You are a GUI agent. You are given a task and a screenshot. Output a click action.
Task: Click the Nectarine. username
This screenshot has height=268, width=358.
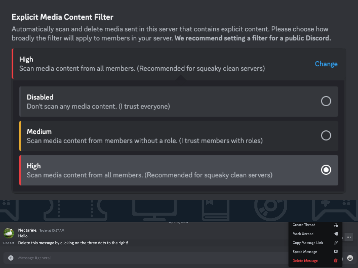click(x=28, y=230)
